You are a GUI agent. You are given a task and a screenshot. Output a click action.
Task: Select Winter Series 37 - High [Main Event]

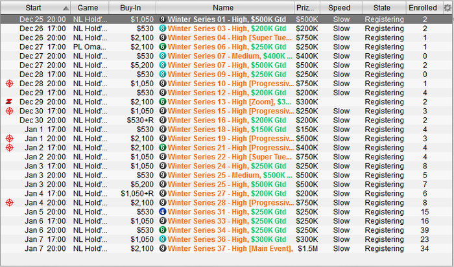[x=227, y=248]
